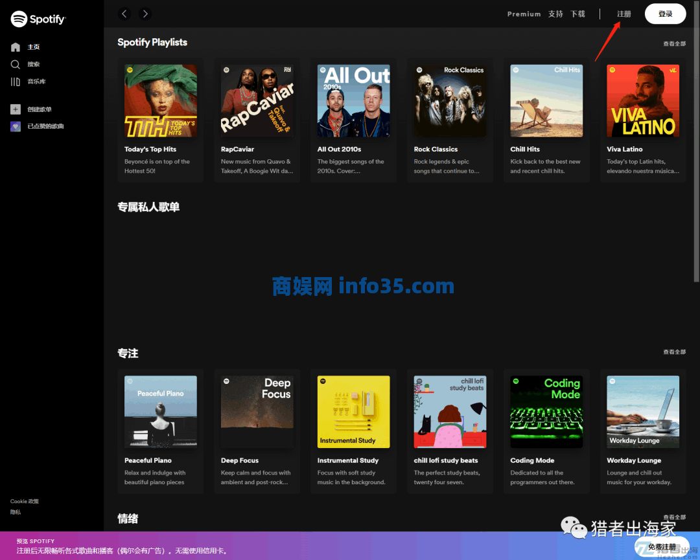Click the Spotify Playlists section heading
Image resolution: width=700 pixels, height=560 pixels.
click(152, 42)
